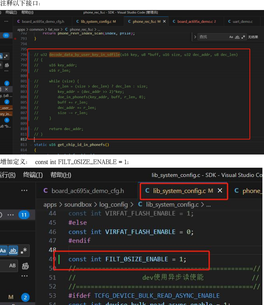Click replace all icon in phone_rec_fs.c sidebar
This screenshot has width=264, height=305.
pyautogui.click(x=7, y=65)
